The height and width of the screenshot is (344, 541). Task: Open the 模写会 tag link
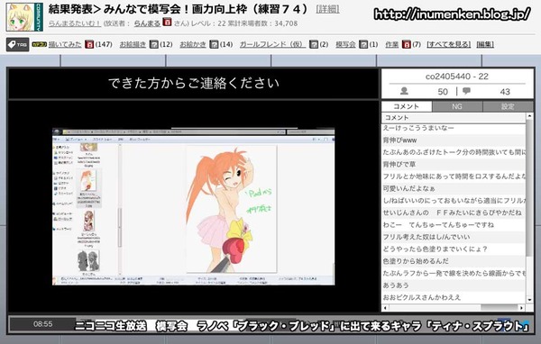point(345,44)
